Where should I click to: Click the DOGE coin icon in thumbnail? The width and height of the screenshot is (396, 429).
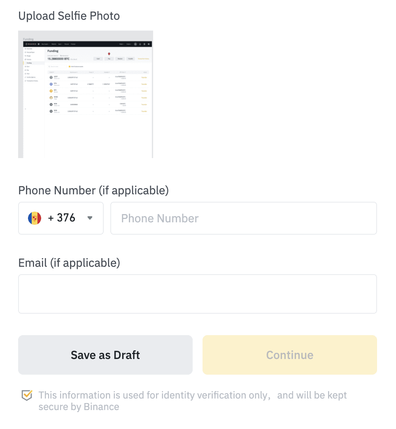coord(51,98)
